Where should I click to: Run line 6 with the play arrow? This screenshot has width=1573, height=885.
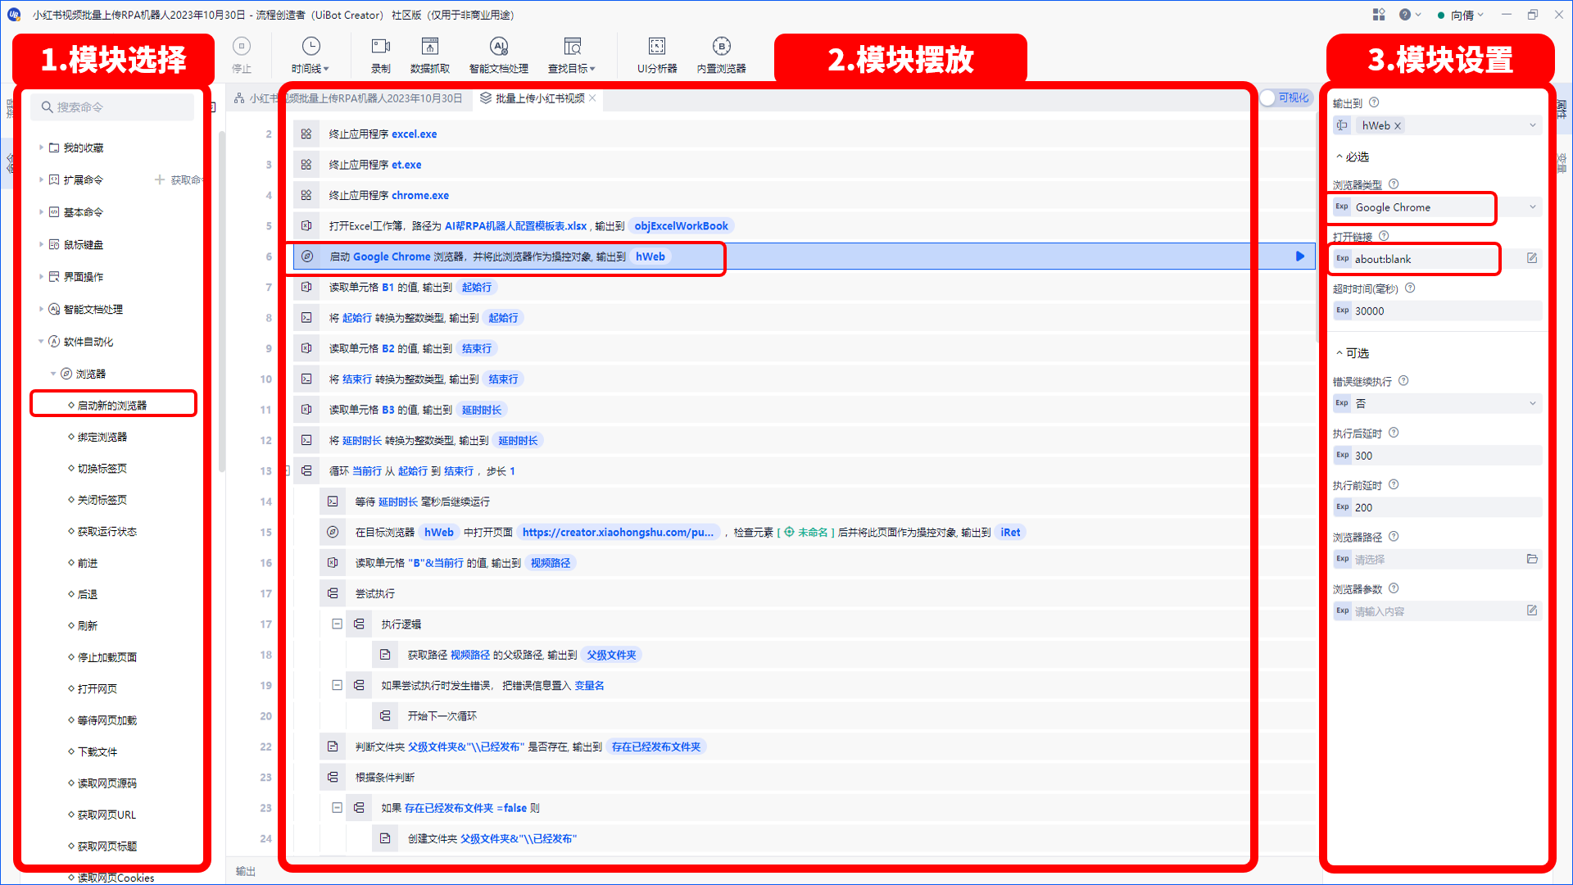click(1300, 256)
